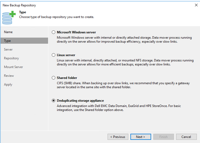Choose the Linux server radio option

(x=54, y=55)
